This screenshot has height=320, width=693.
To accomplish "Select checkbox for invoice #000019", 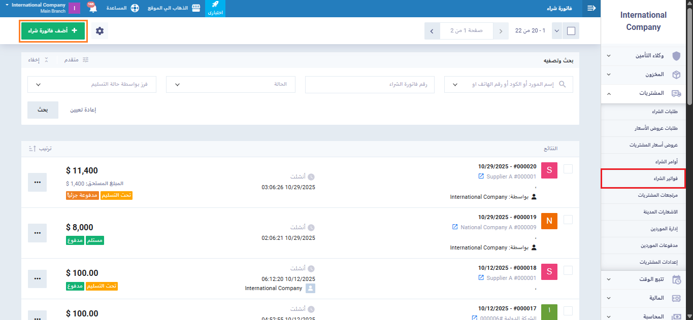I will point(568,220).
